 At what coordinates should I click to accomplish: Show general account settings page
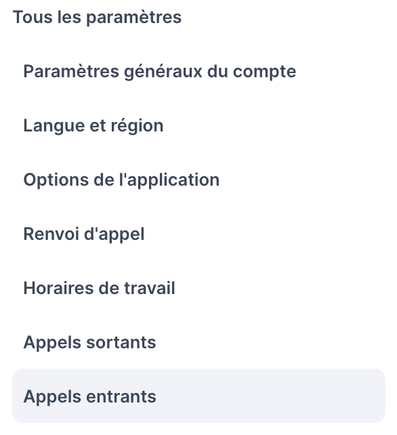tap(198, 71)
